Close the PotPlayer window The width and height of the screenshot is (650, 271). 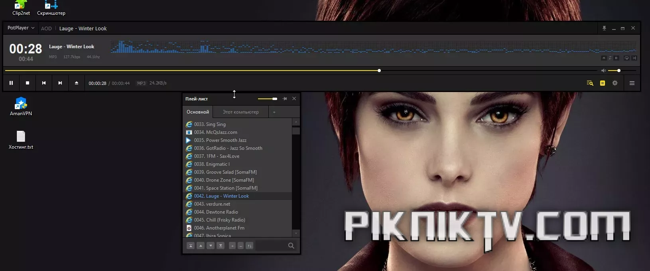pyautogui.click(x=633, y=28)
